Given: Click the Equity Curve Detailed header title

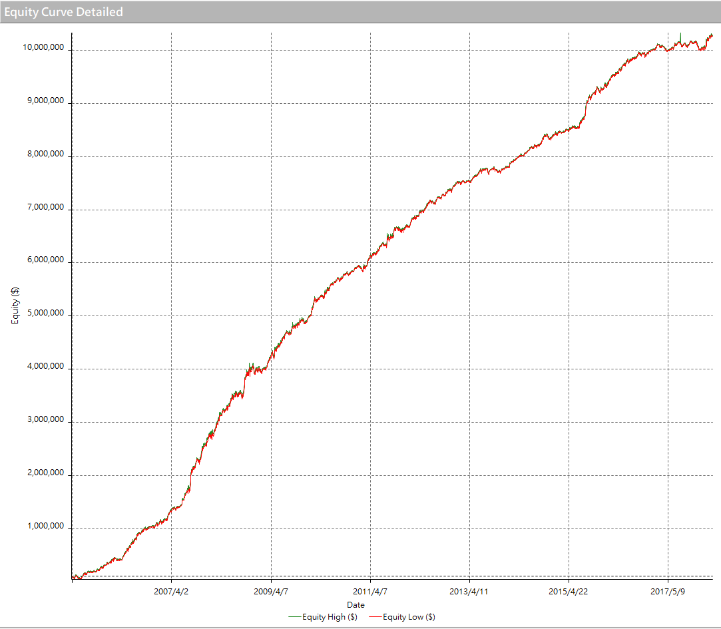Looking at the screenshot, I should click(63, 12).
